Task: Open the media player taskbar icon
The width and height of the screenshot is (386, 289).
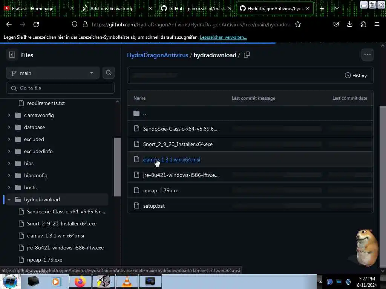Action: pos(57,281)
